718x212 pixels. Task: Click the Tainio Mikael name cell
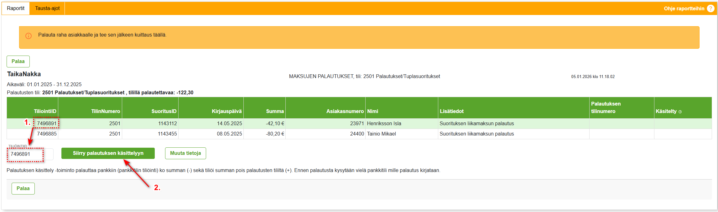[x=382, y=134]
